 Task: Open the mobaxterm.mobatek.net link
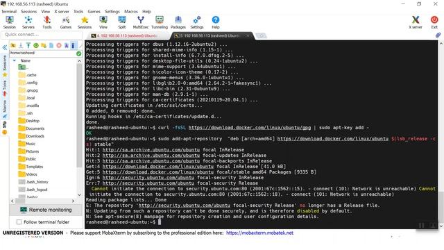(x=259, y=233)
